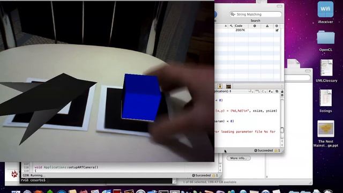Toggle the Xcode window toolbar pill button
Screen dimensions: 343x193
click(279, 6)
